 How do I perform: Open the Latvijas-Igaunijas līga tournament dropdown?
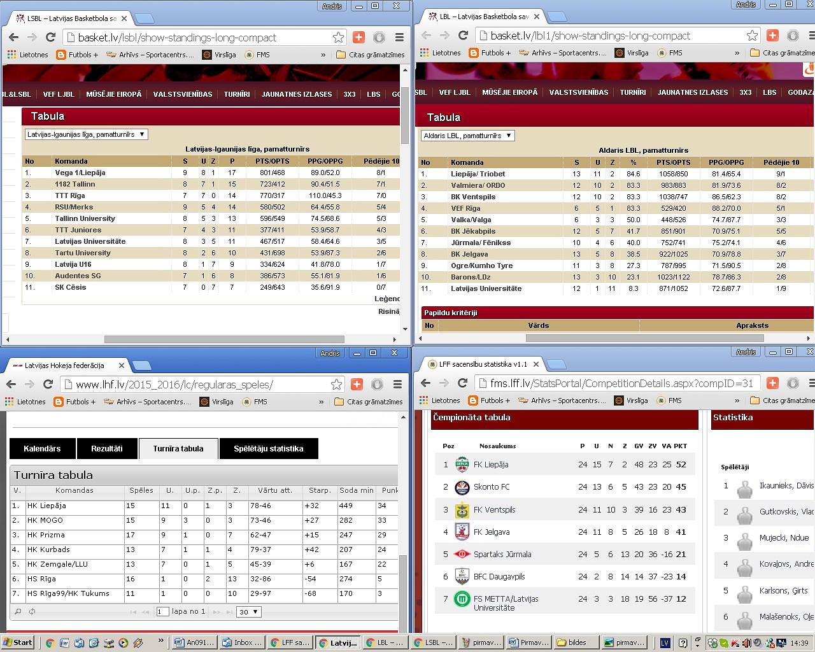pyautogui.click(x=86, y=134)
